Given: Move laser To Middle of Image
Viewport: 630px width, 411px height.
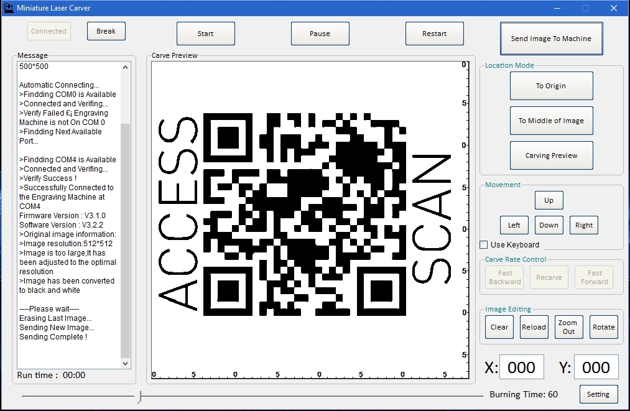Looking at the screenshot, I should pos(551,121).
